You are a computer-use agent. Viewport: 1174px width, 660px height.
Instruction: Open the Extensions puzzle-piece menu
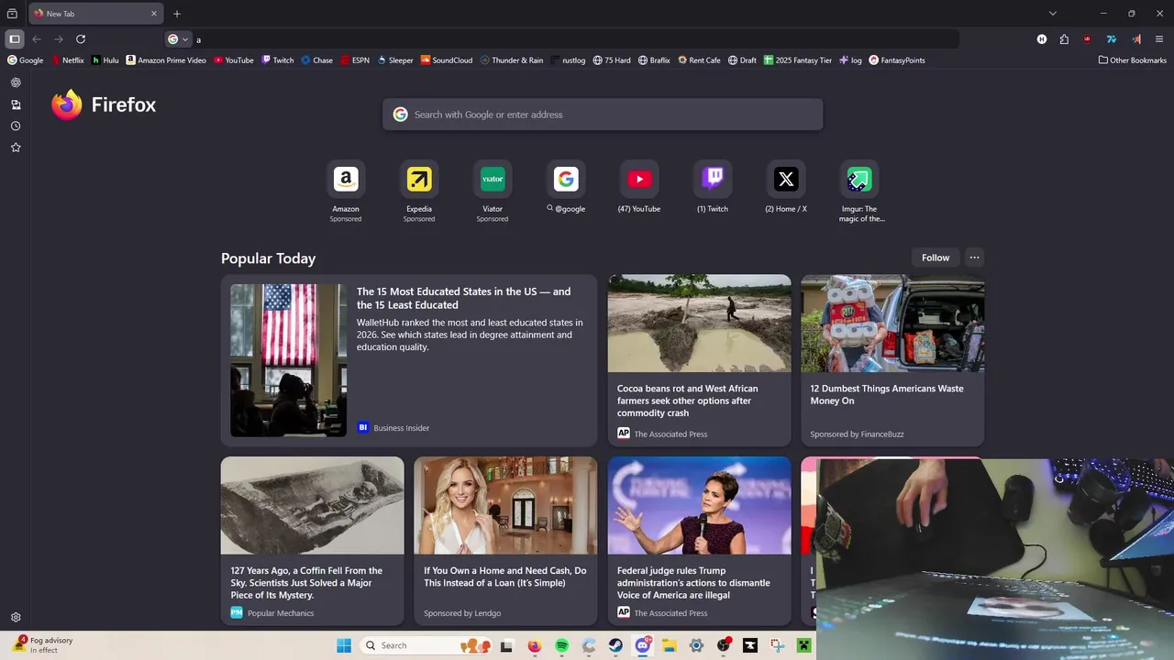click(1064, 39)
